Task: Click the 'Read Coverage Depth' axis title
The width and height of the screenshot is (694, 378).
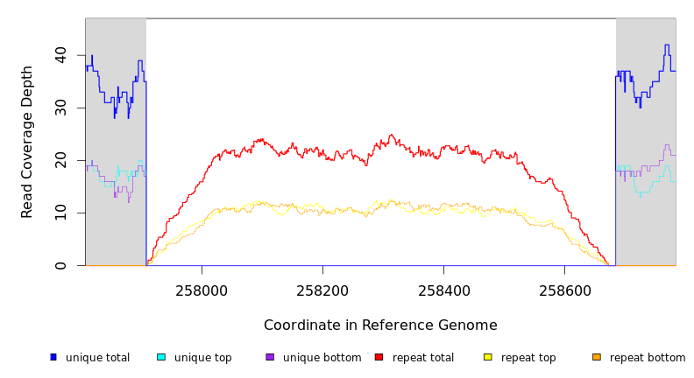Action: tap(27, 142)
